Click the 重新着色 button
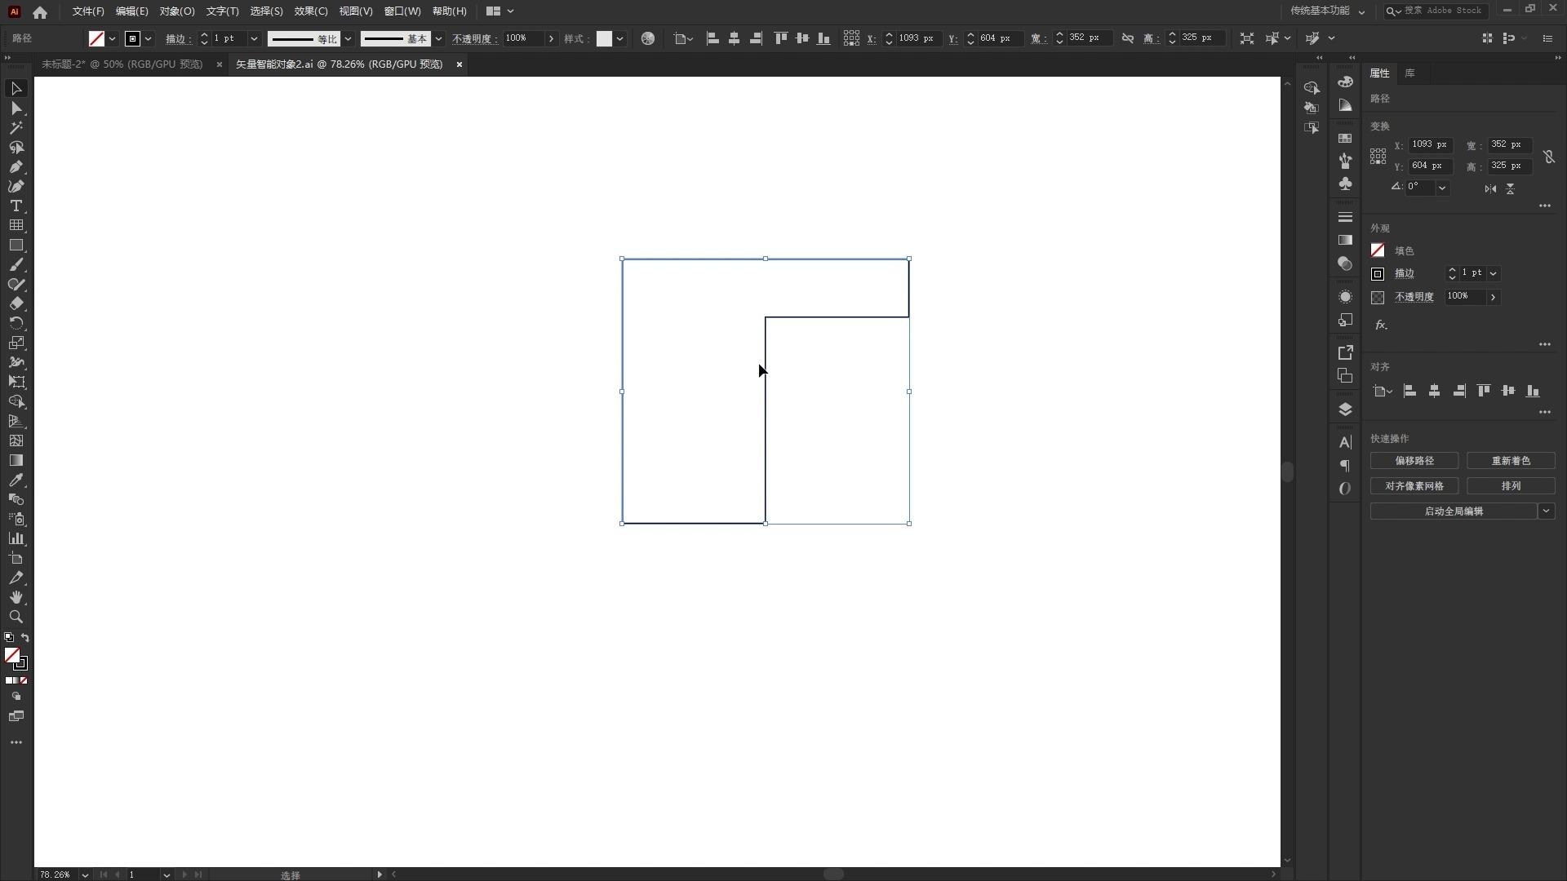 (1510, 461)
